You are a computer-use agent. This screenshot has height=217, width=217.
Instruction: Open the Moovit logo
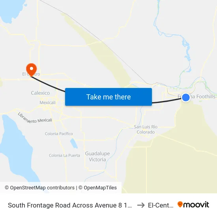[x=193, y=204]
